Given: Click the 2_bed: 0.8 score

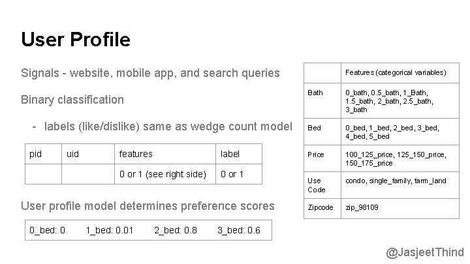Looking at the screenshot, I should 176,230.
